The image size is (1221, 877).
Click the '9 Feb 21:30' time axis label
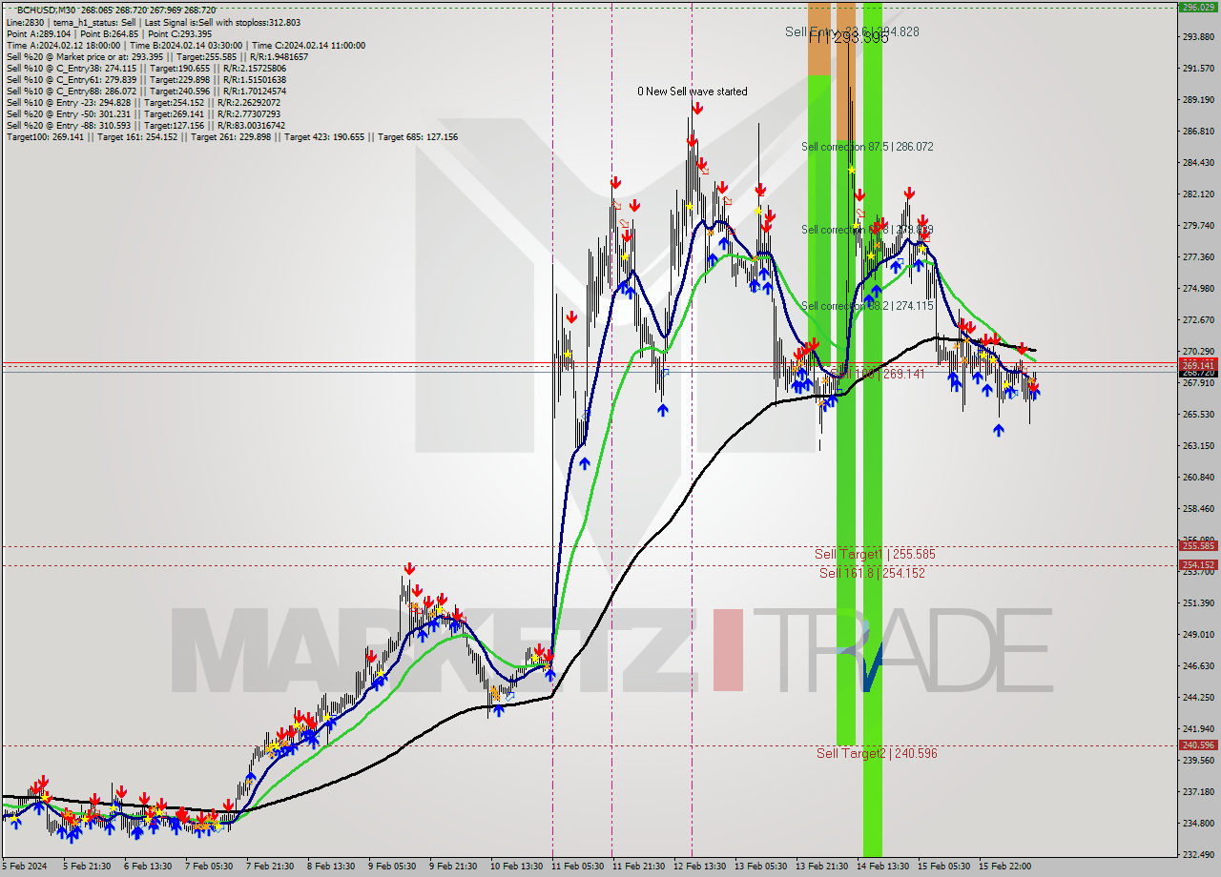(x=452, y=866)
